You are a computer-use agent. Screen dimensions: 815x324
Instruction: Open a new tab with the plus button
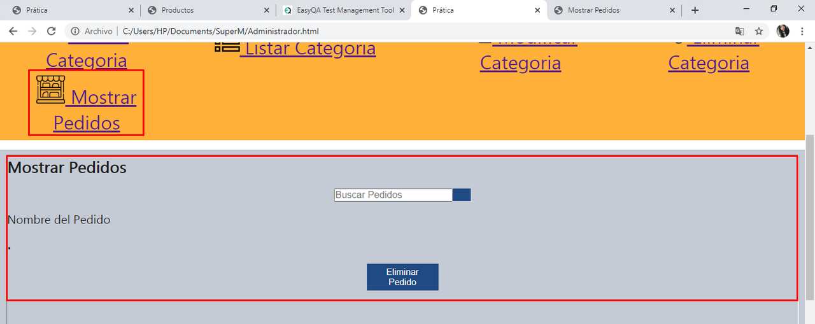(695, 10)
